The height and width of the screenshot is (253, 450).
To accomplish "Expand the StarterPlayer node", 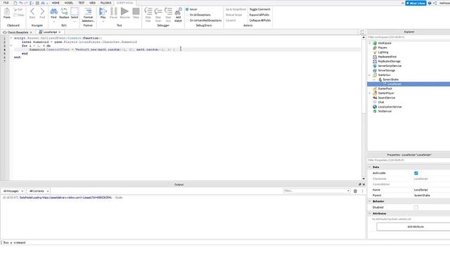I will [370, 93].
